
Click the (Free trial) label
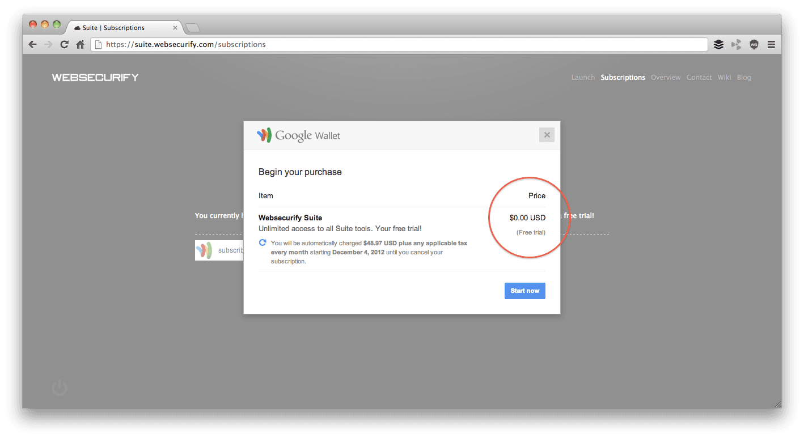[x=531, y=232]
